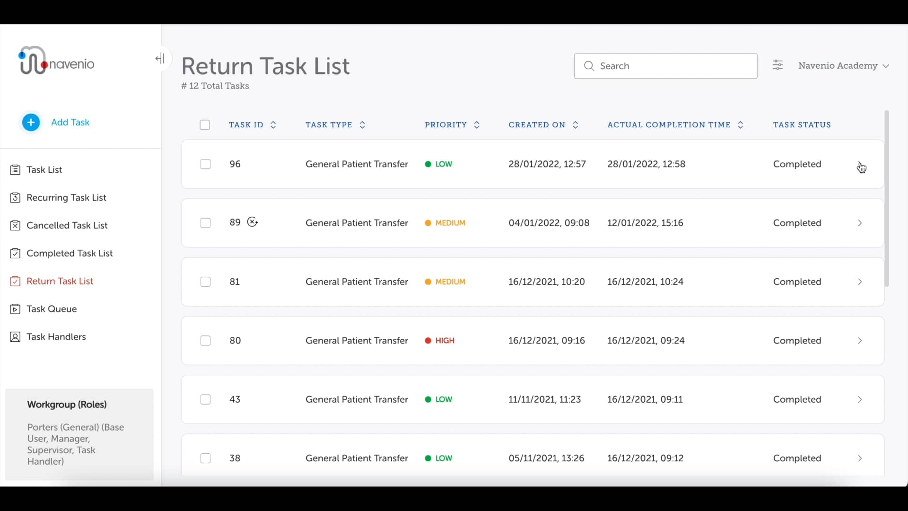
Task: Click recurring icon beside task 89
Action: 253,222
